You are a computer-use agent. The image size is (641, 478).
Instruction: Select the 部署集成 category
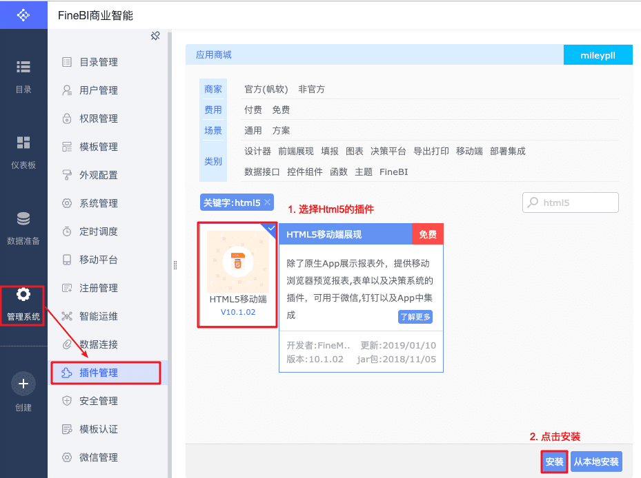coord(508,152)
